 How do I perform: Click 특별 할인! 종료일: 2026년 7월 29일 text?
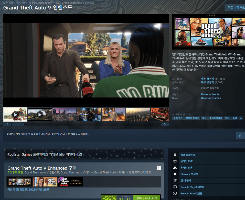click(x=28, y=190)
